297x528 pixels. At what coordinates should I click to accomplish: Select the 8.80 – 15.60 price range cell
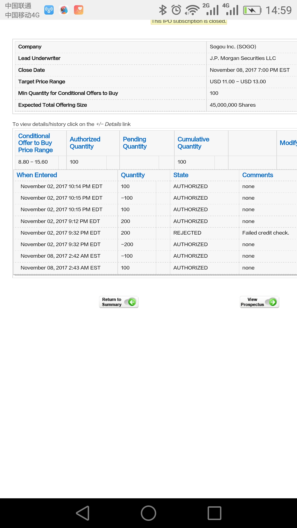[x=33, y=162]
